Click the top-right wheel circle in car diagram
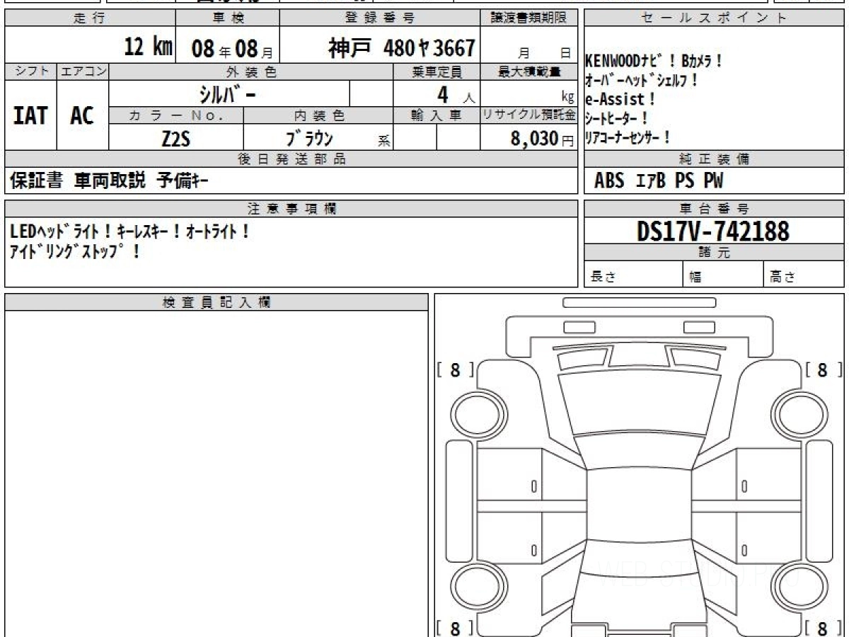Viewport: 849px width, 637px height. pyautogui.click(x=796, y=415)
